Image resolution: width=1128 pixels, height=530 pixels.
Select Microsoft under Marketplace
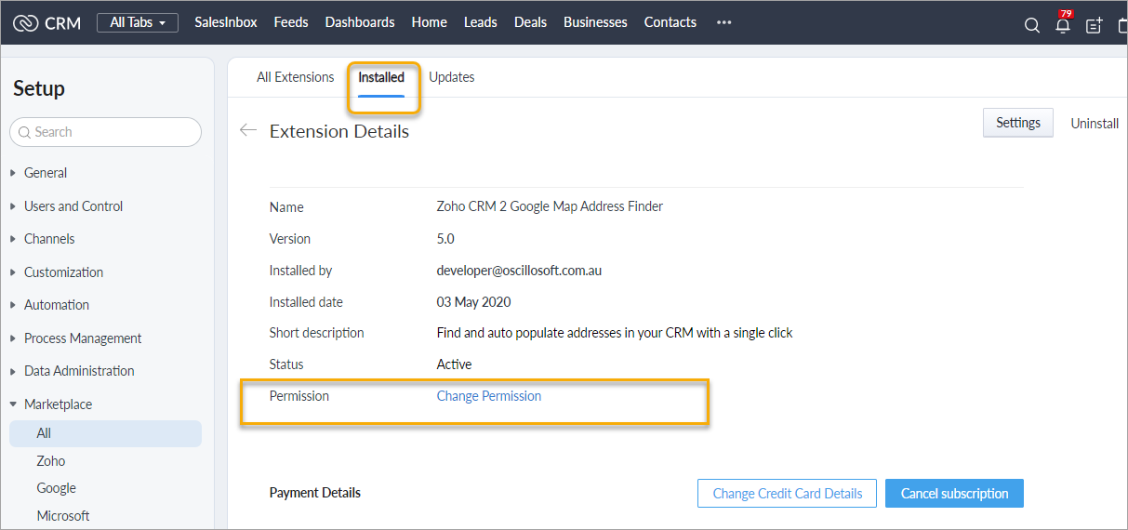coord(63,516)
